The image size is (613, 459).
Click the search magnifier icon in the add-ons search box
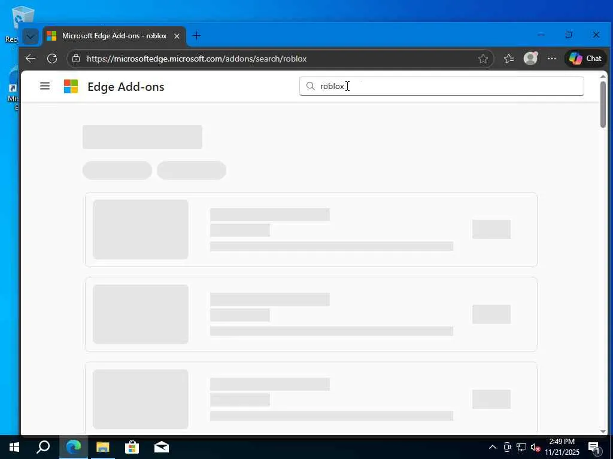[311, 86]
